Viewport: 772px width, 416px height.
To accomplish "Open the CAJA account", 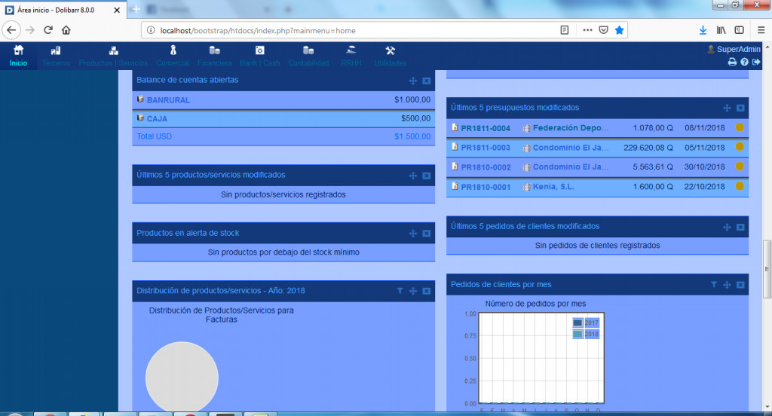I will pos(157,118).
